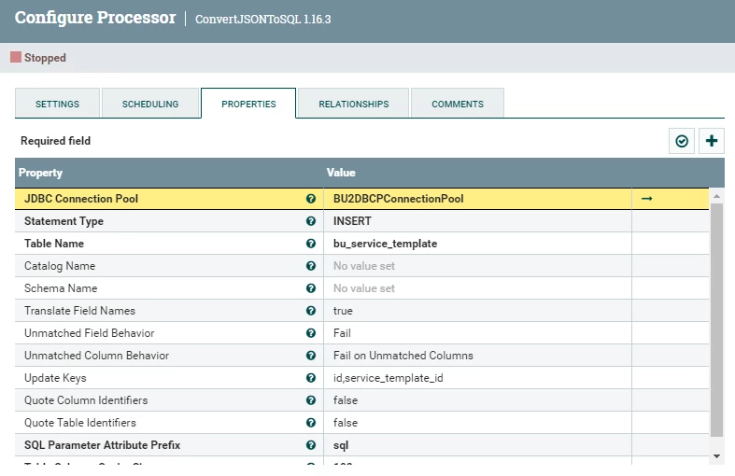Screen dimensions: 735x476
Task: Open the Settings tab
Action: [x=57, y=104]
